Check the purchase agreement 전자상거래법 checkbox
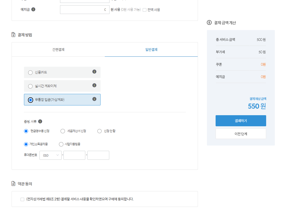Screen dimensions: 293x213 pos(22,199)
